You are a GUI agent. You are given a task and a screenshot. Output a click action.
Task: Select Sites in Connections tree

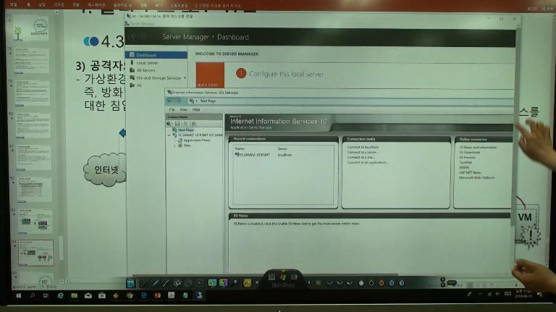[x=187, y=146]
